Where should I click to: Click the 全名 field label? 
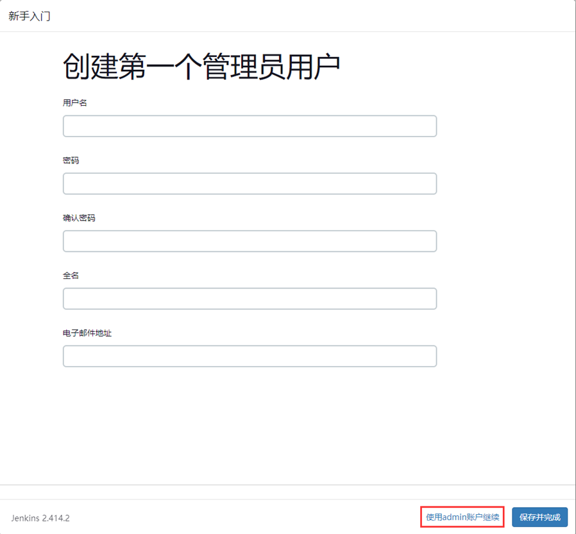[x=71, y=275]
